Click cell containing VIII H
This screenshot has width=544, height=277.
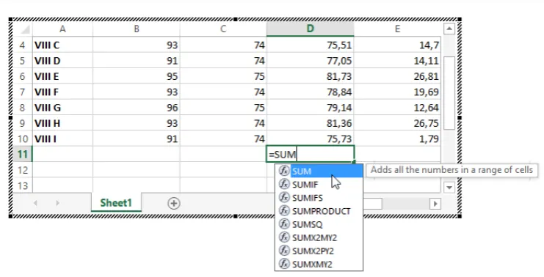[x=62, y=123]
